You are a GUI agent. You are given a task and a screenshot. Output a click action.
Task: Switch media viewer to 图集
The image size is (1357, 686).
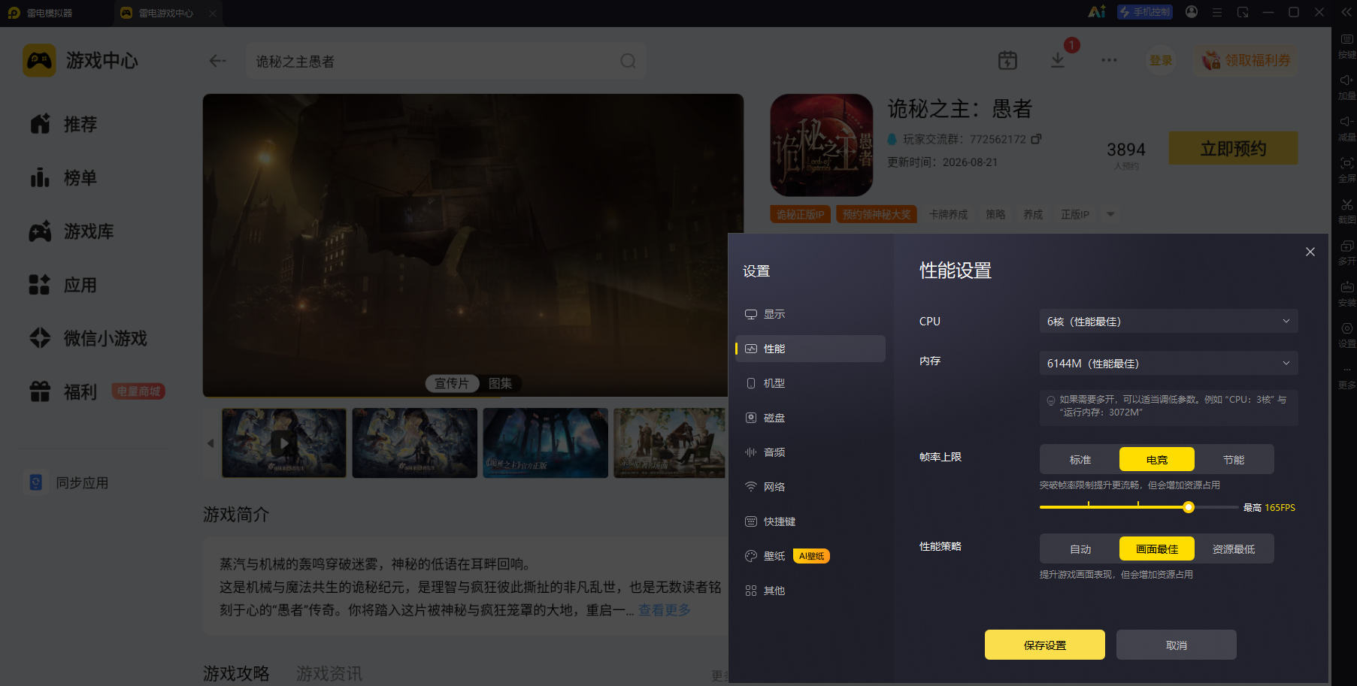tap(500, 383)
